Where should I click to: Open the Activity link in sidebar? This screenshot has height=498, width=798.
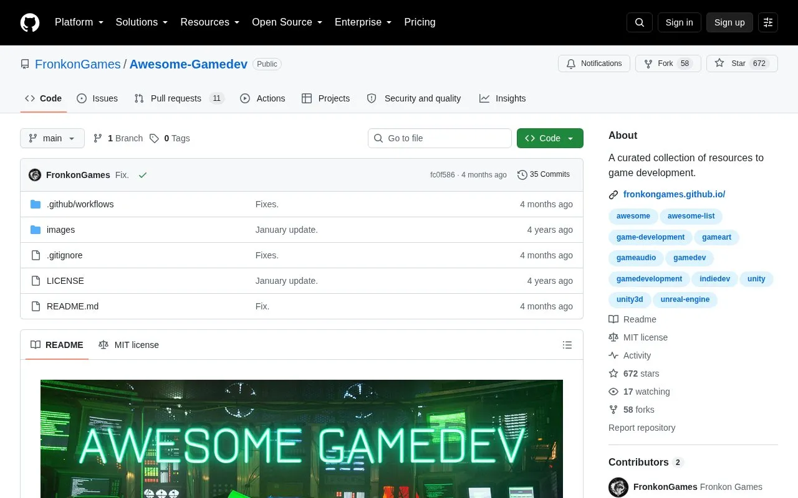(x=630, y=355)
